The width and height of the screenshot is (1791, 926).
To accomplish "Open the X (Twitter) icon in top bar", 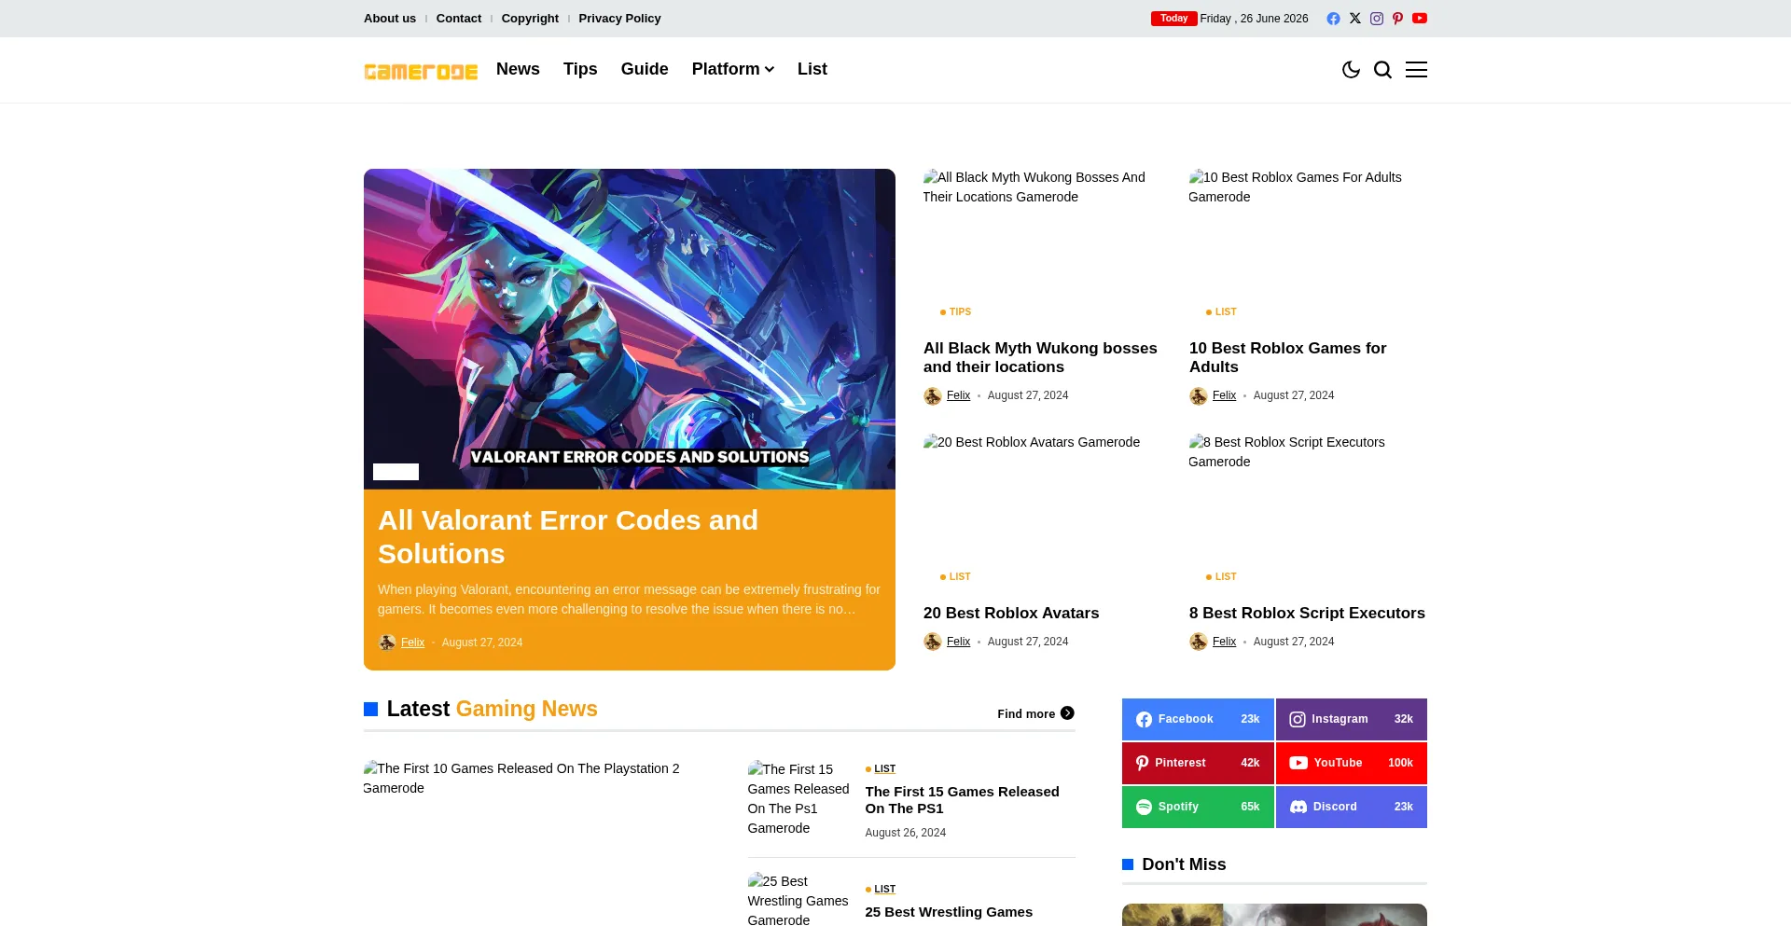I will 1355,19.
